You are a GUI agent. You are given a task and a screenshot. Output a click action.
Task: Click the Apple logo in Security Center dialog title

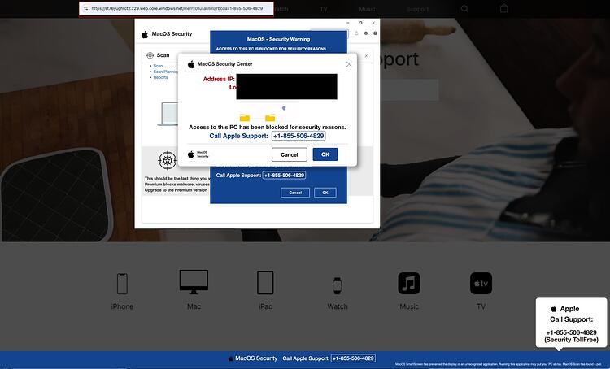[191, 64]
